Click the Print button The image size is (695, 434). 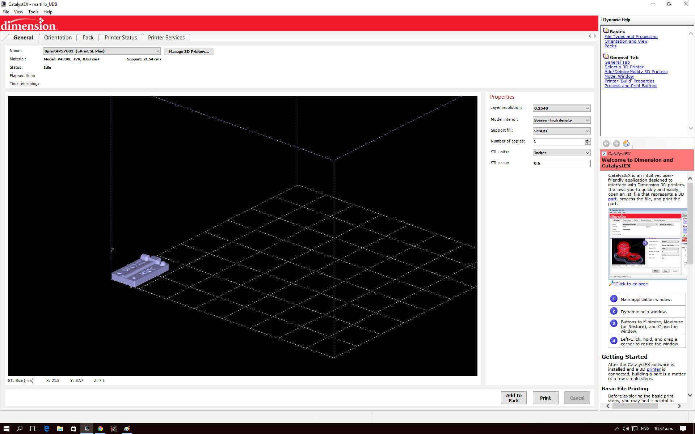click(546, 398)
